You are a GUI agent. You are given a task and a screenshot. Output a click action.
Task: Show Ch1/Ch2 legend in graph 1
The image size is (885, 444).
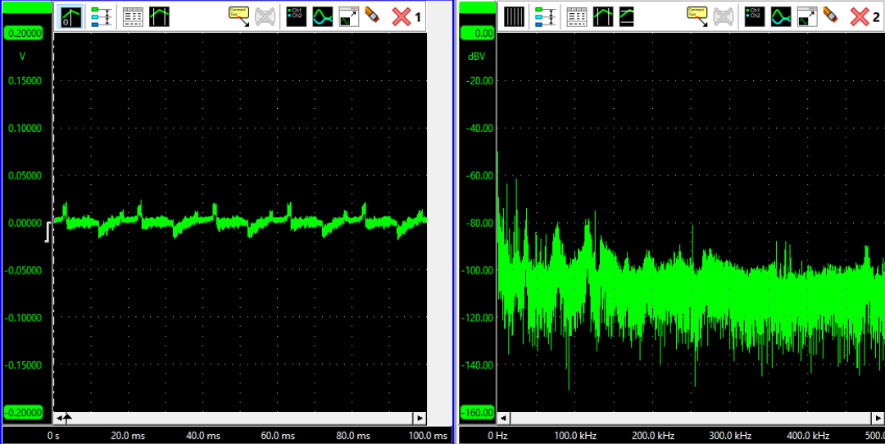click(297, 17)
